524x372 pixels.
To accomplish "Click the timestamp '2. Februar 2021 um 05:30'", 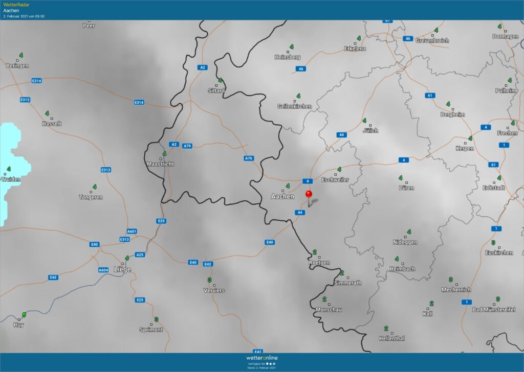I will (24, 16).
